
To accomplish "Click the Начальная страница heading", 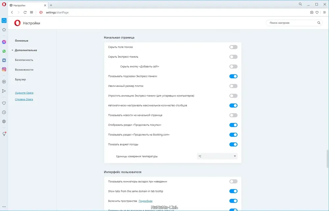I will pos(119,38).
